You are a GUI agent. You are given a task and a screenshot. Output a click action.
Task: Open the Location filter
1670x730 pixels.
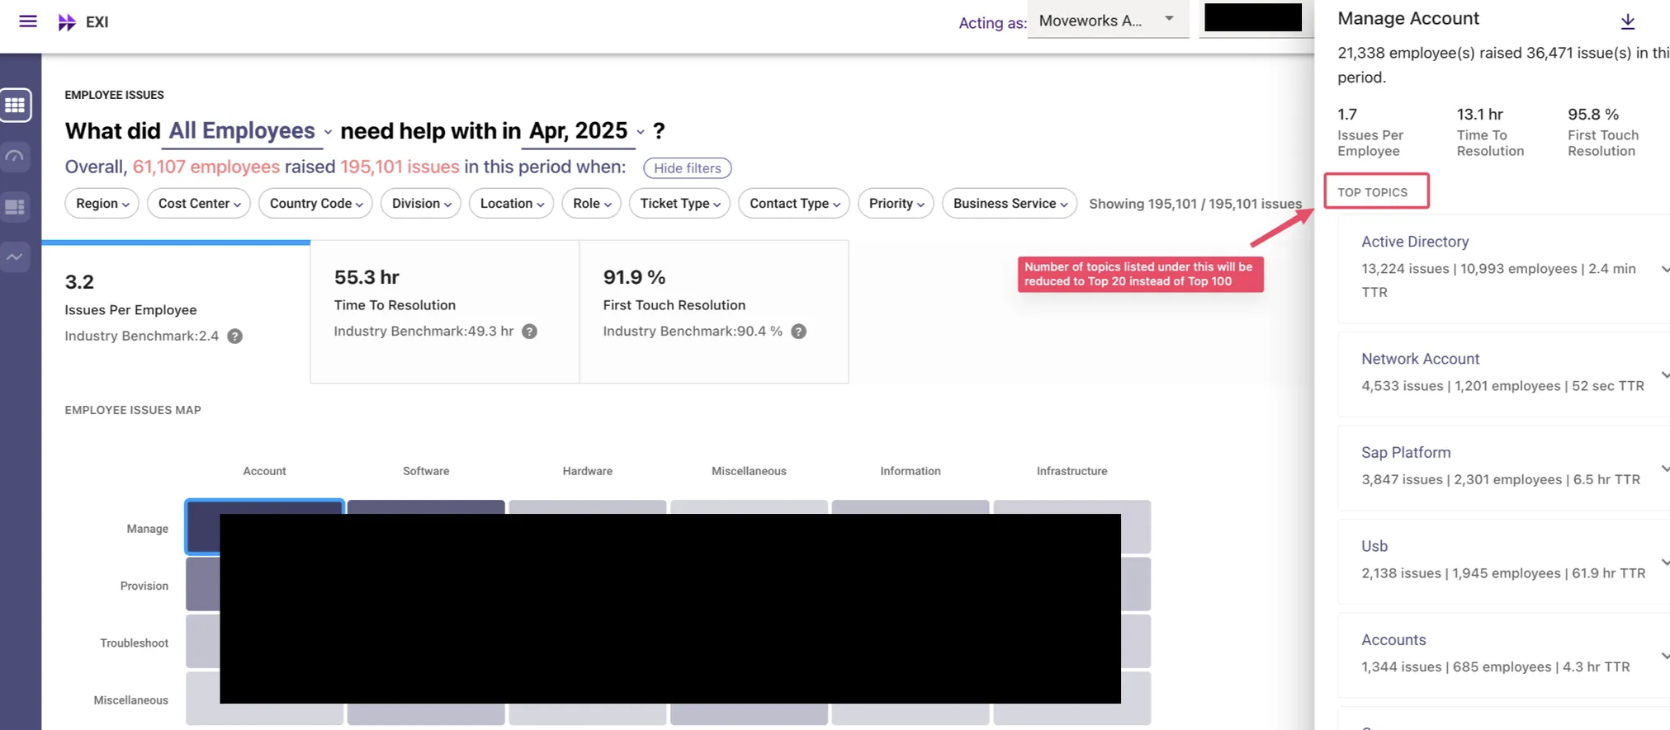(x=512, y=204)
